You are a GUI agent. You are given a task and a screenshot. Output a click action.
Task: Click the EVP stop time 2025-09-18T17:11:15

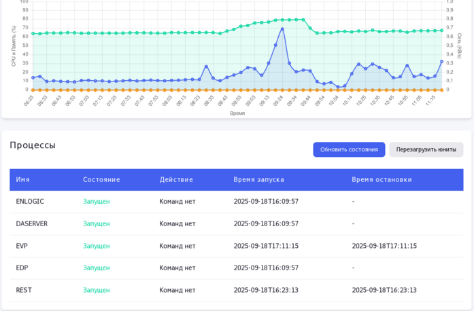(x=384, y=246)
